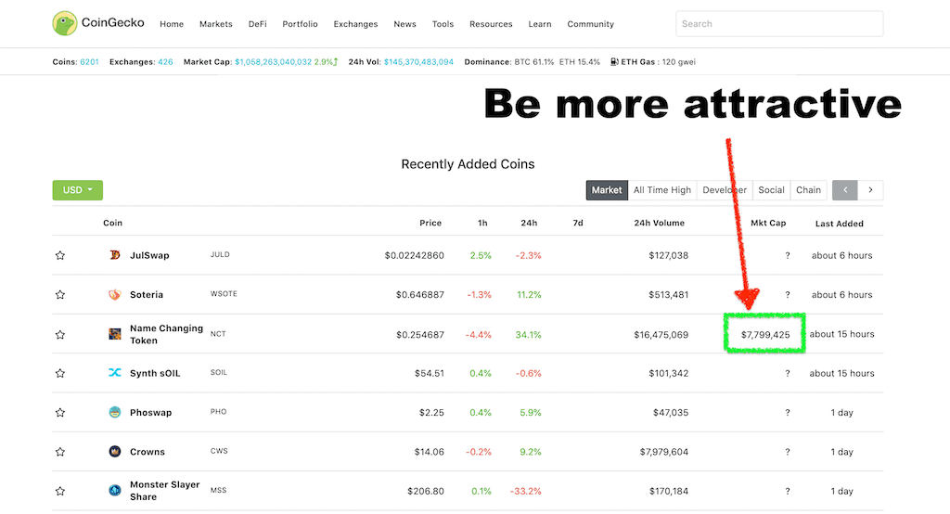This screenshot has width=950, height=514.
Task: Open the Crowns coin page
Action: click(x=148, y=452)
